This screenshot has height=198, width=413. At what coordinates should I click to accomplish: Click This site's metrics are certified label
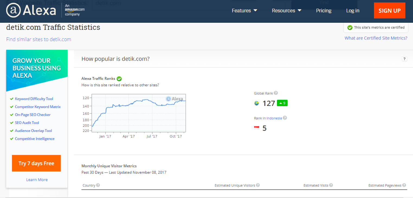[x=379, y=27]
